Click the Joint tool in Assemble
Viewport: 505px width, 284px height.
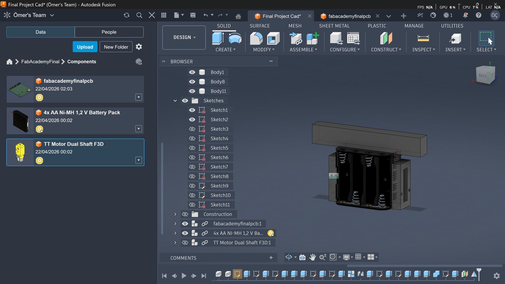tap(296, 38)
